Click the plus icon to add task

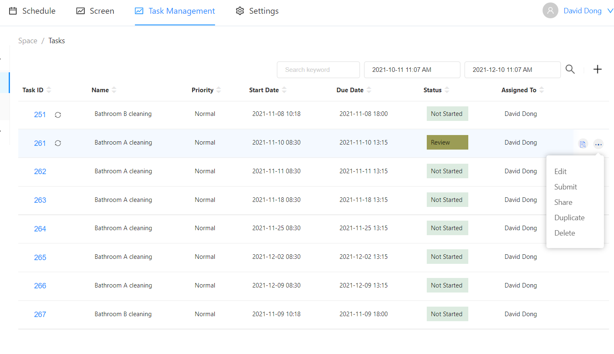click(x=597, y=69)
